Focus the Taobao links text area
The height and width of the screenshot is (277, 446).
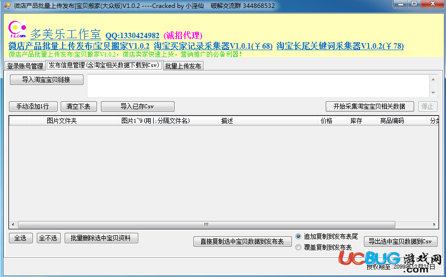point(258,86)
